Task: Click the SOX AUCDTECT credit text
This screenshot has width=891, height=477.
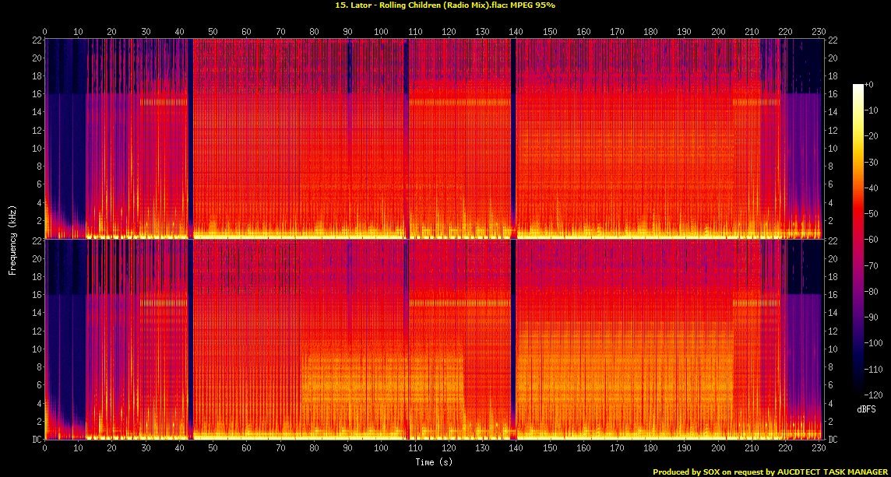Action: pos(770,472)
